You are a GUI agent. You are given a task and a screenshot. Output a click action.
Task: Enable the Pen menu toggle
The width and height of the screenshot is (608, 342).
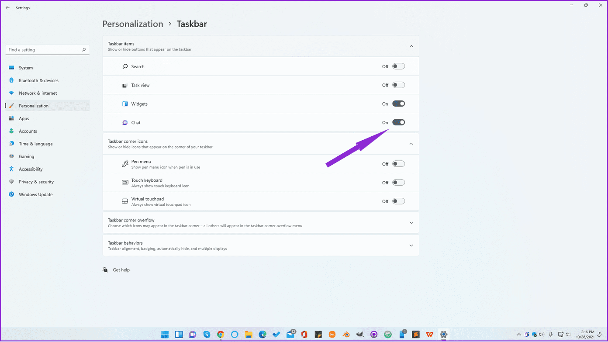click(398, 164)
